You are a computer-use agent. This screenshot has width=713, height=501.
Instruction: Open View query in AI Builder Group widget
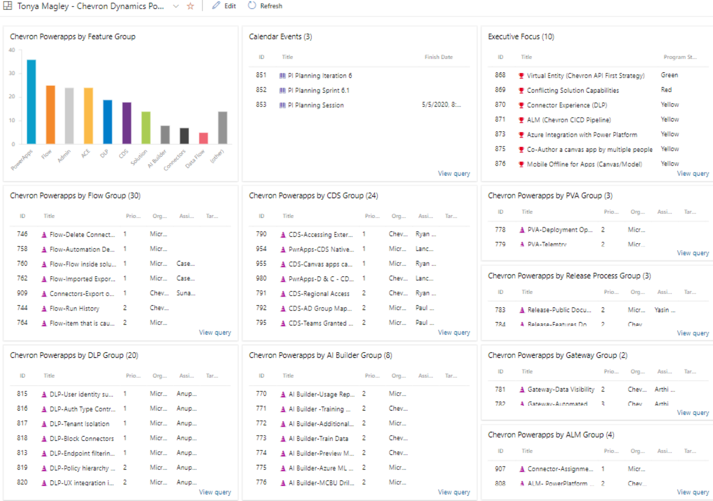[x=454, y=492]
